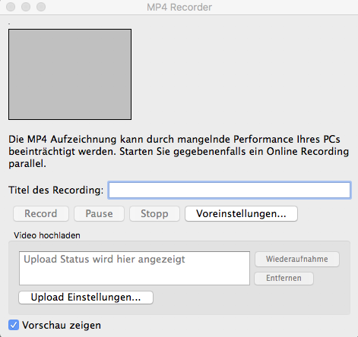Click the MP4 Recorder window title
Image resolution: width=358 pixels, height=337 pixels.
click(179, 7)
